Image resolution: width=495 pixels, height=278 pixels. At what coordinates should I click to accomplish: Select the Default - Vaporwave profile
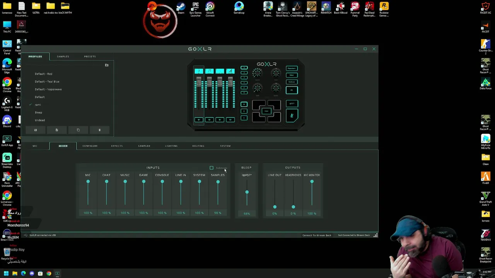pos(48,89)
